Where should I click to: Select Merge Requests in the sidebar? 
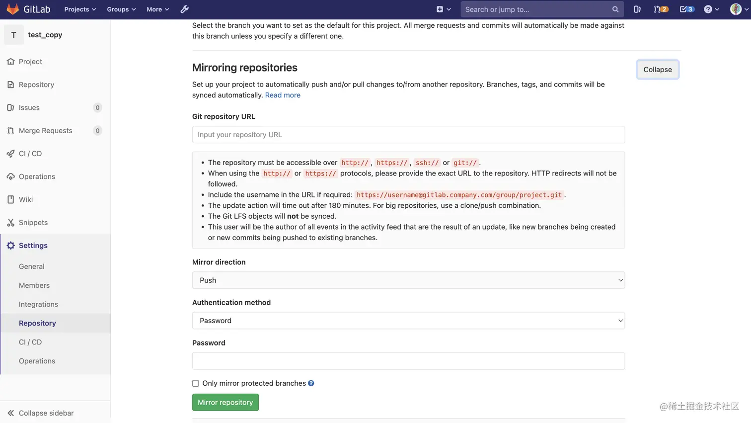click(45, 131)
